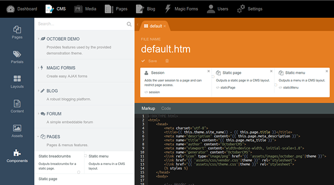Click the FILE NAME label
334x185 pixels.
(151, 39)
